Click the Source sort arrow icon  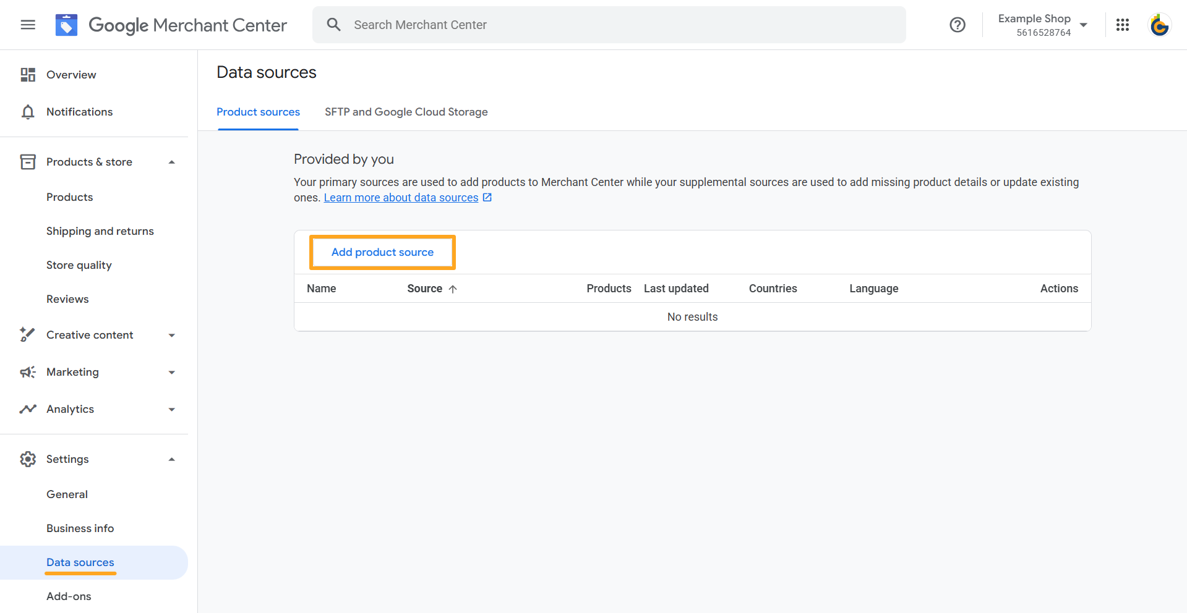pos(453,289)
